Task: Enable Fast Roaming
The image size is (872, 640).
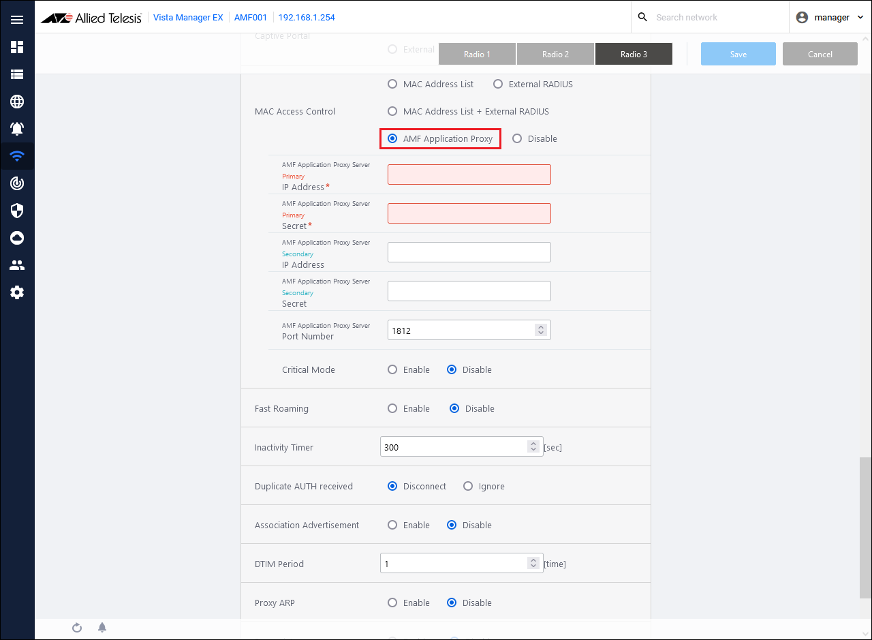Action: 392,409
